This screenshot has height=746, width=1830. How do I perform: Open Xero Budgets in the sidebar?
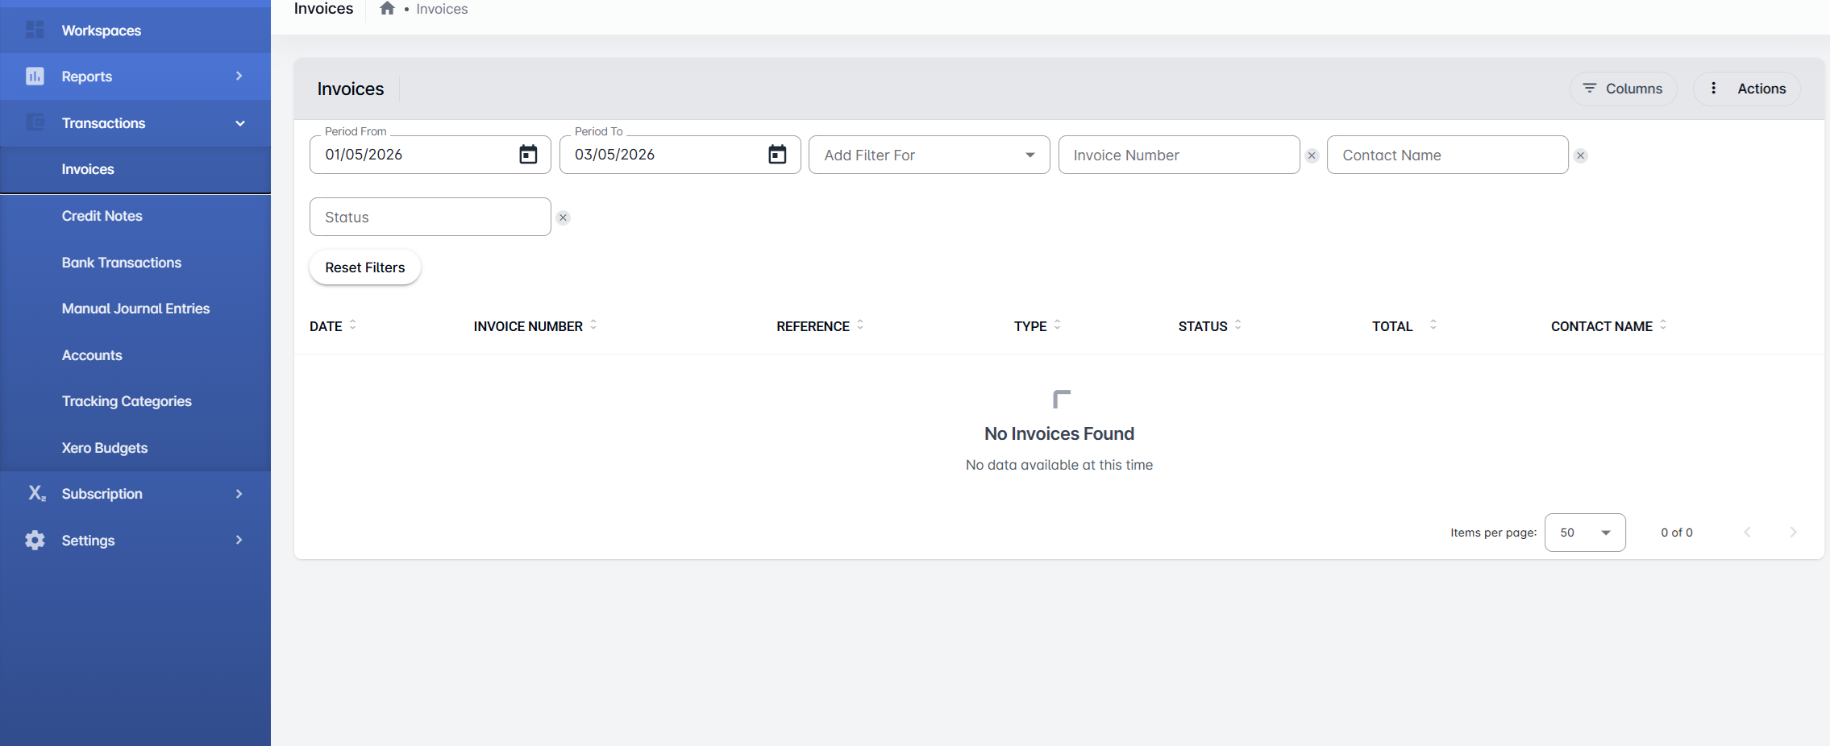point(135,448)
